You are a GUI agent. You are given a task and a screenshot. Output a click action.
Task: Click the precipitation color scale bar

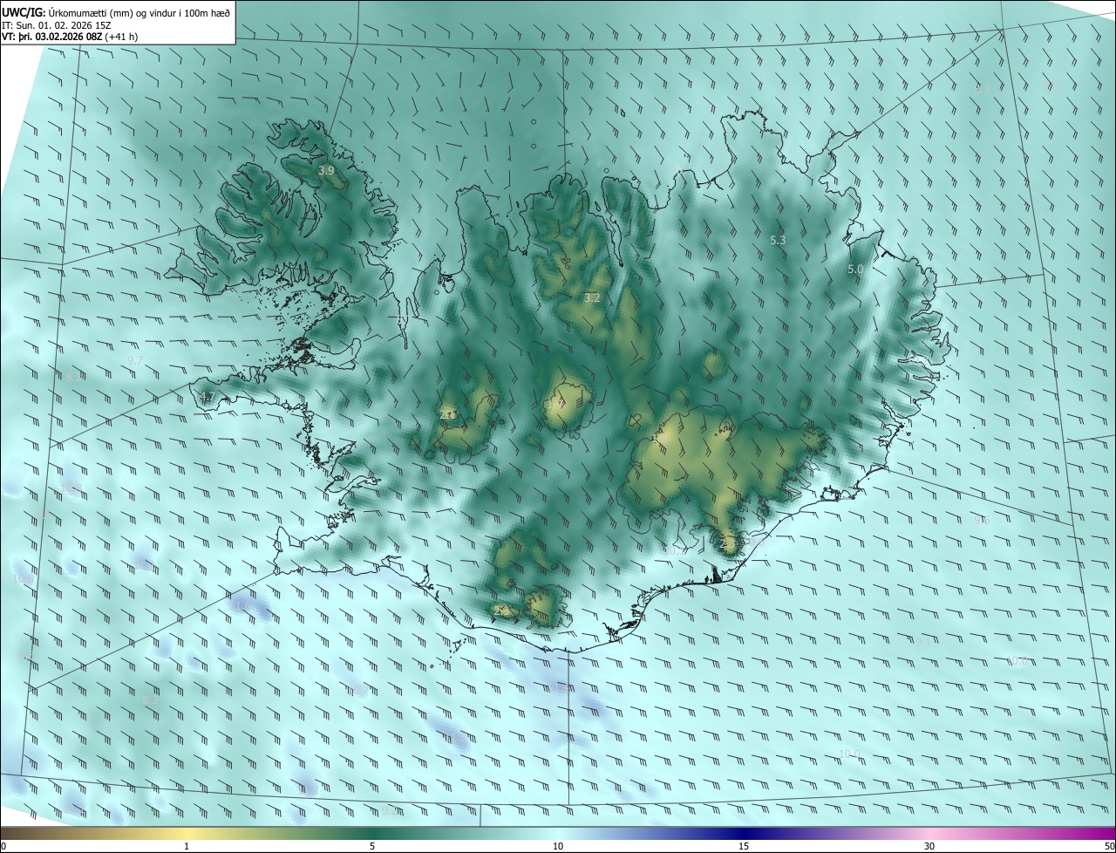558,834
